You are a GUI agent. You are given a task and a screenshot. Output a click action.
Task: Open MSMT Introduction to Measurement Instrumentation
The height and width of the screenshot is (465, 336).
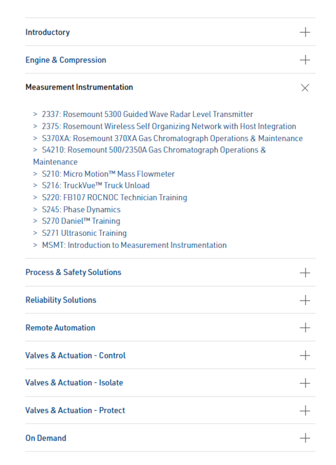[x=134, y=245]
